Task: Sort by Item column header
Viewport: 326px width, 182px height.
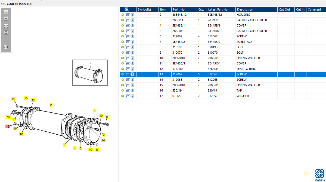Action: click(x=165, y=9)
